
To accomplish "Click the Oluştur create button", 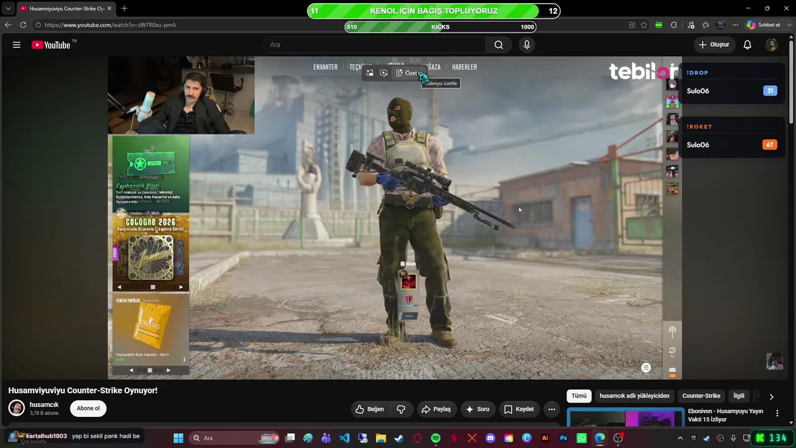I will 714,45.
